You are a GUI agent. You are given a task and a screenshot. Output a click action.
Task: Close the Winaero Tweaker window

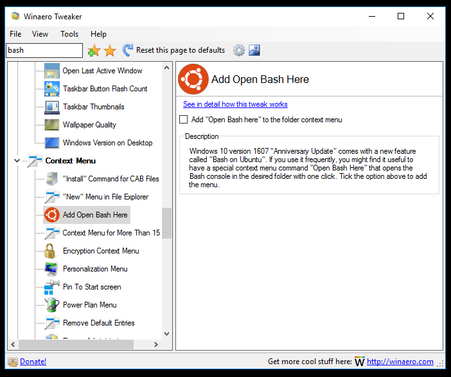point(430,16)
